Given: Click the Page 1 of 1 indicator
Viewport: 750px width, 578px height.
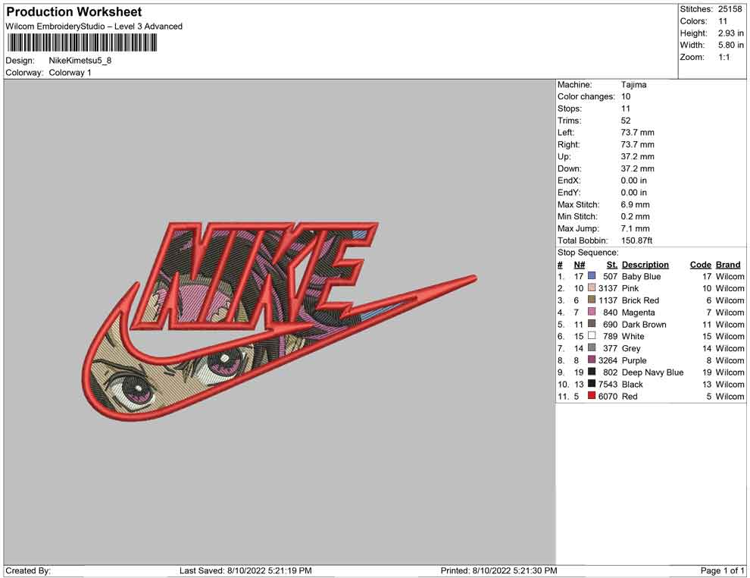Looking at the screenshot, I should [722, 570].
